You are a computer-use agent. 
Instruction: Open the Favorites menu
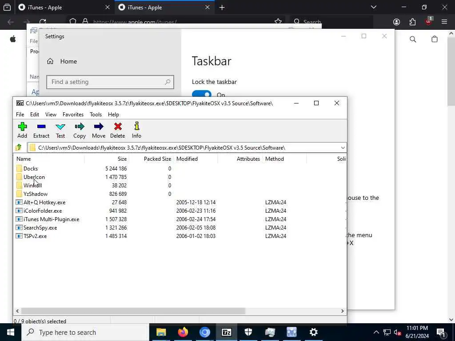tap(73, 115)
